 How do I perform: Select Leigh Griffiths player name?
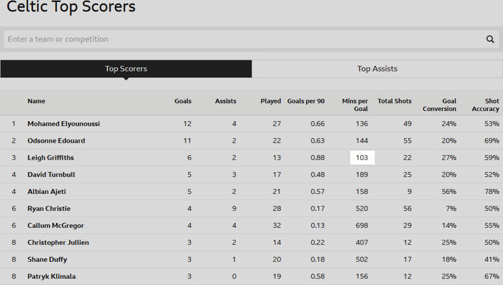(x=51, y=158)
